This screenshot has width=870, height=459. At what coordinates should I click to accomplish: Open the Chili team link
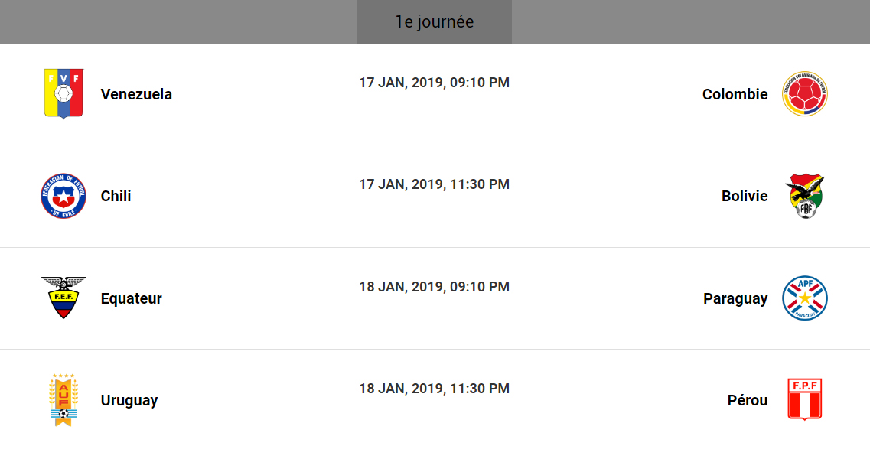tap(116, 197)
